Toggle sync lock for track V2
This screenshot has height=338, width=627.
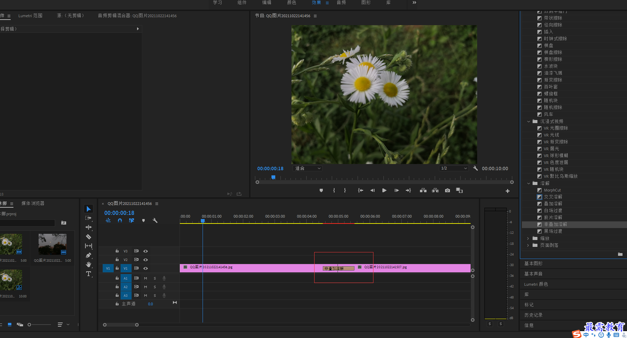[x=136, y=260]
